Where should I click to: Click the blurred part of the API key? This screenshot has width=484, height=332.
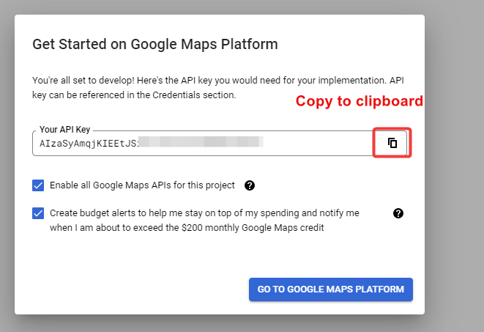point(201,143)
